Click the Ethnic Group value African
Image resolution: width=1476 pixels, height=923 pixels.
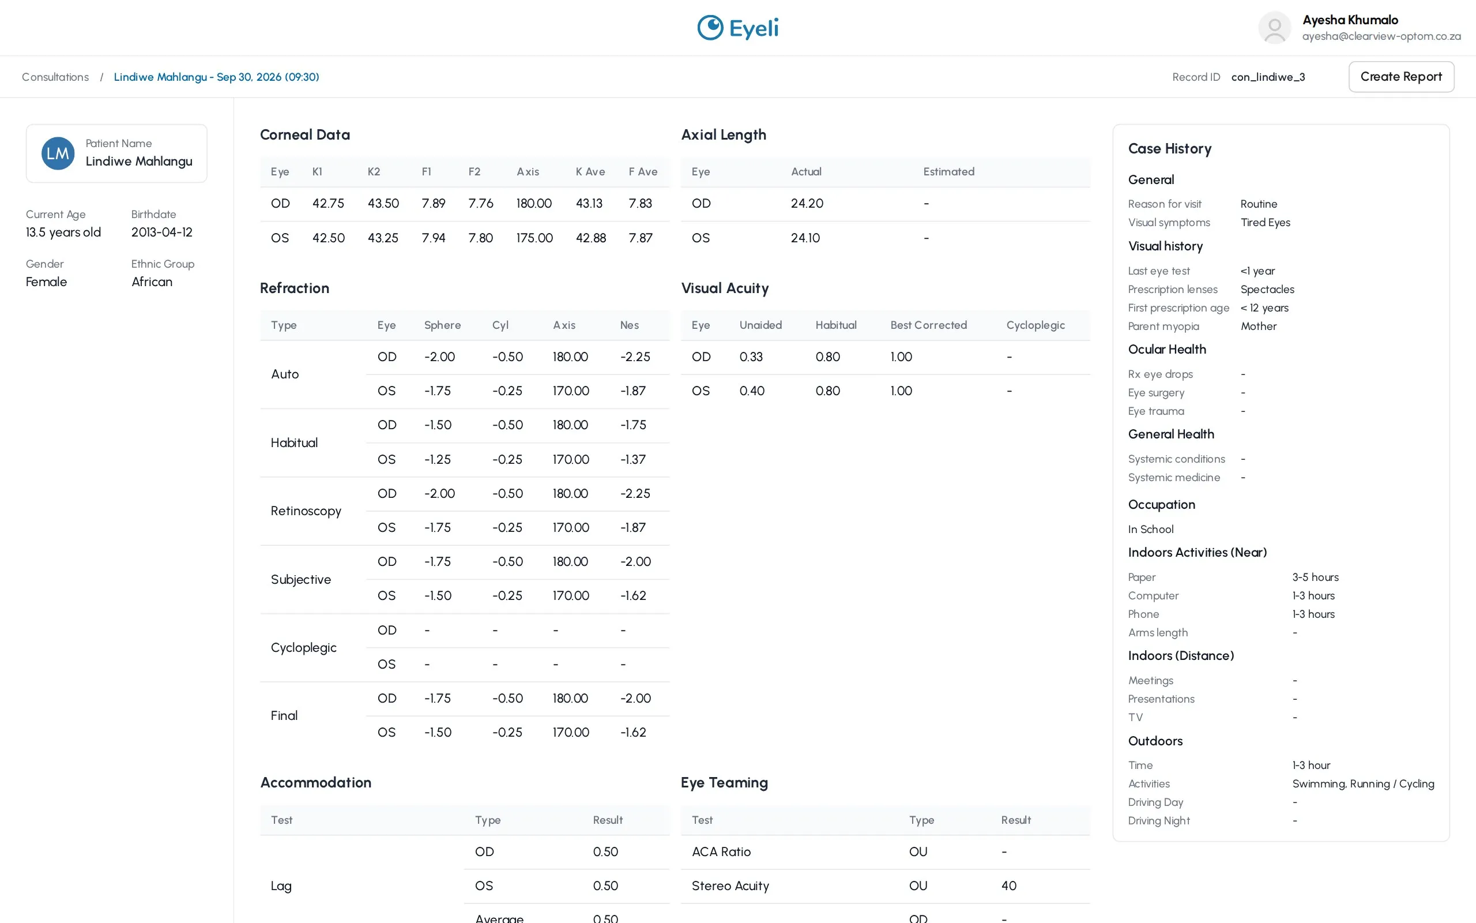coord(152,282)
